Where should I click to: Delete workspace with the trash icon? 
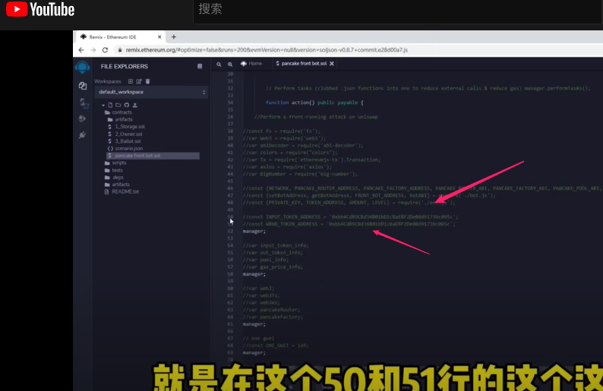click(147, 81)
